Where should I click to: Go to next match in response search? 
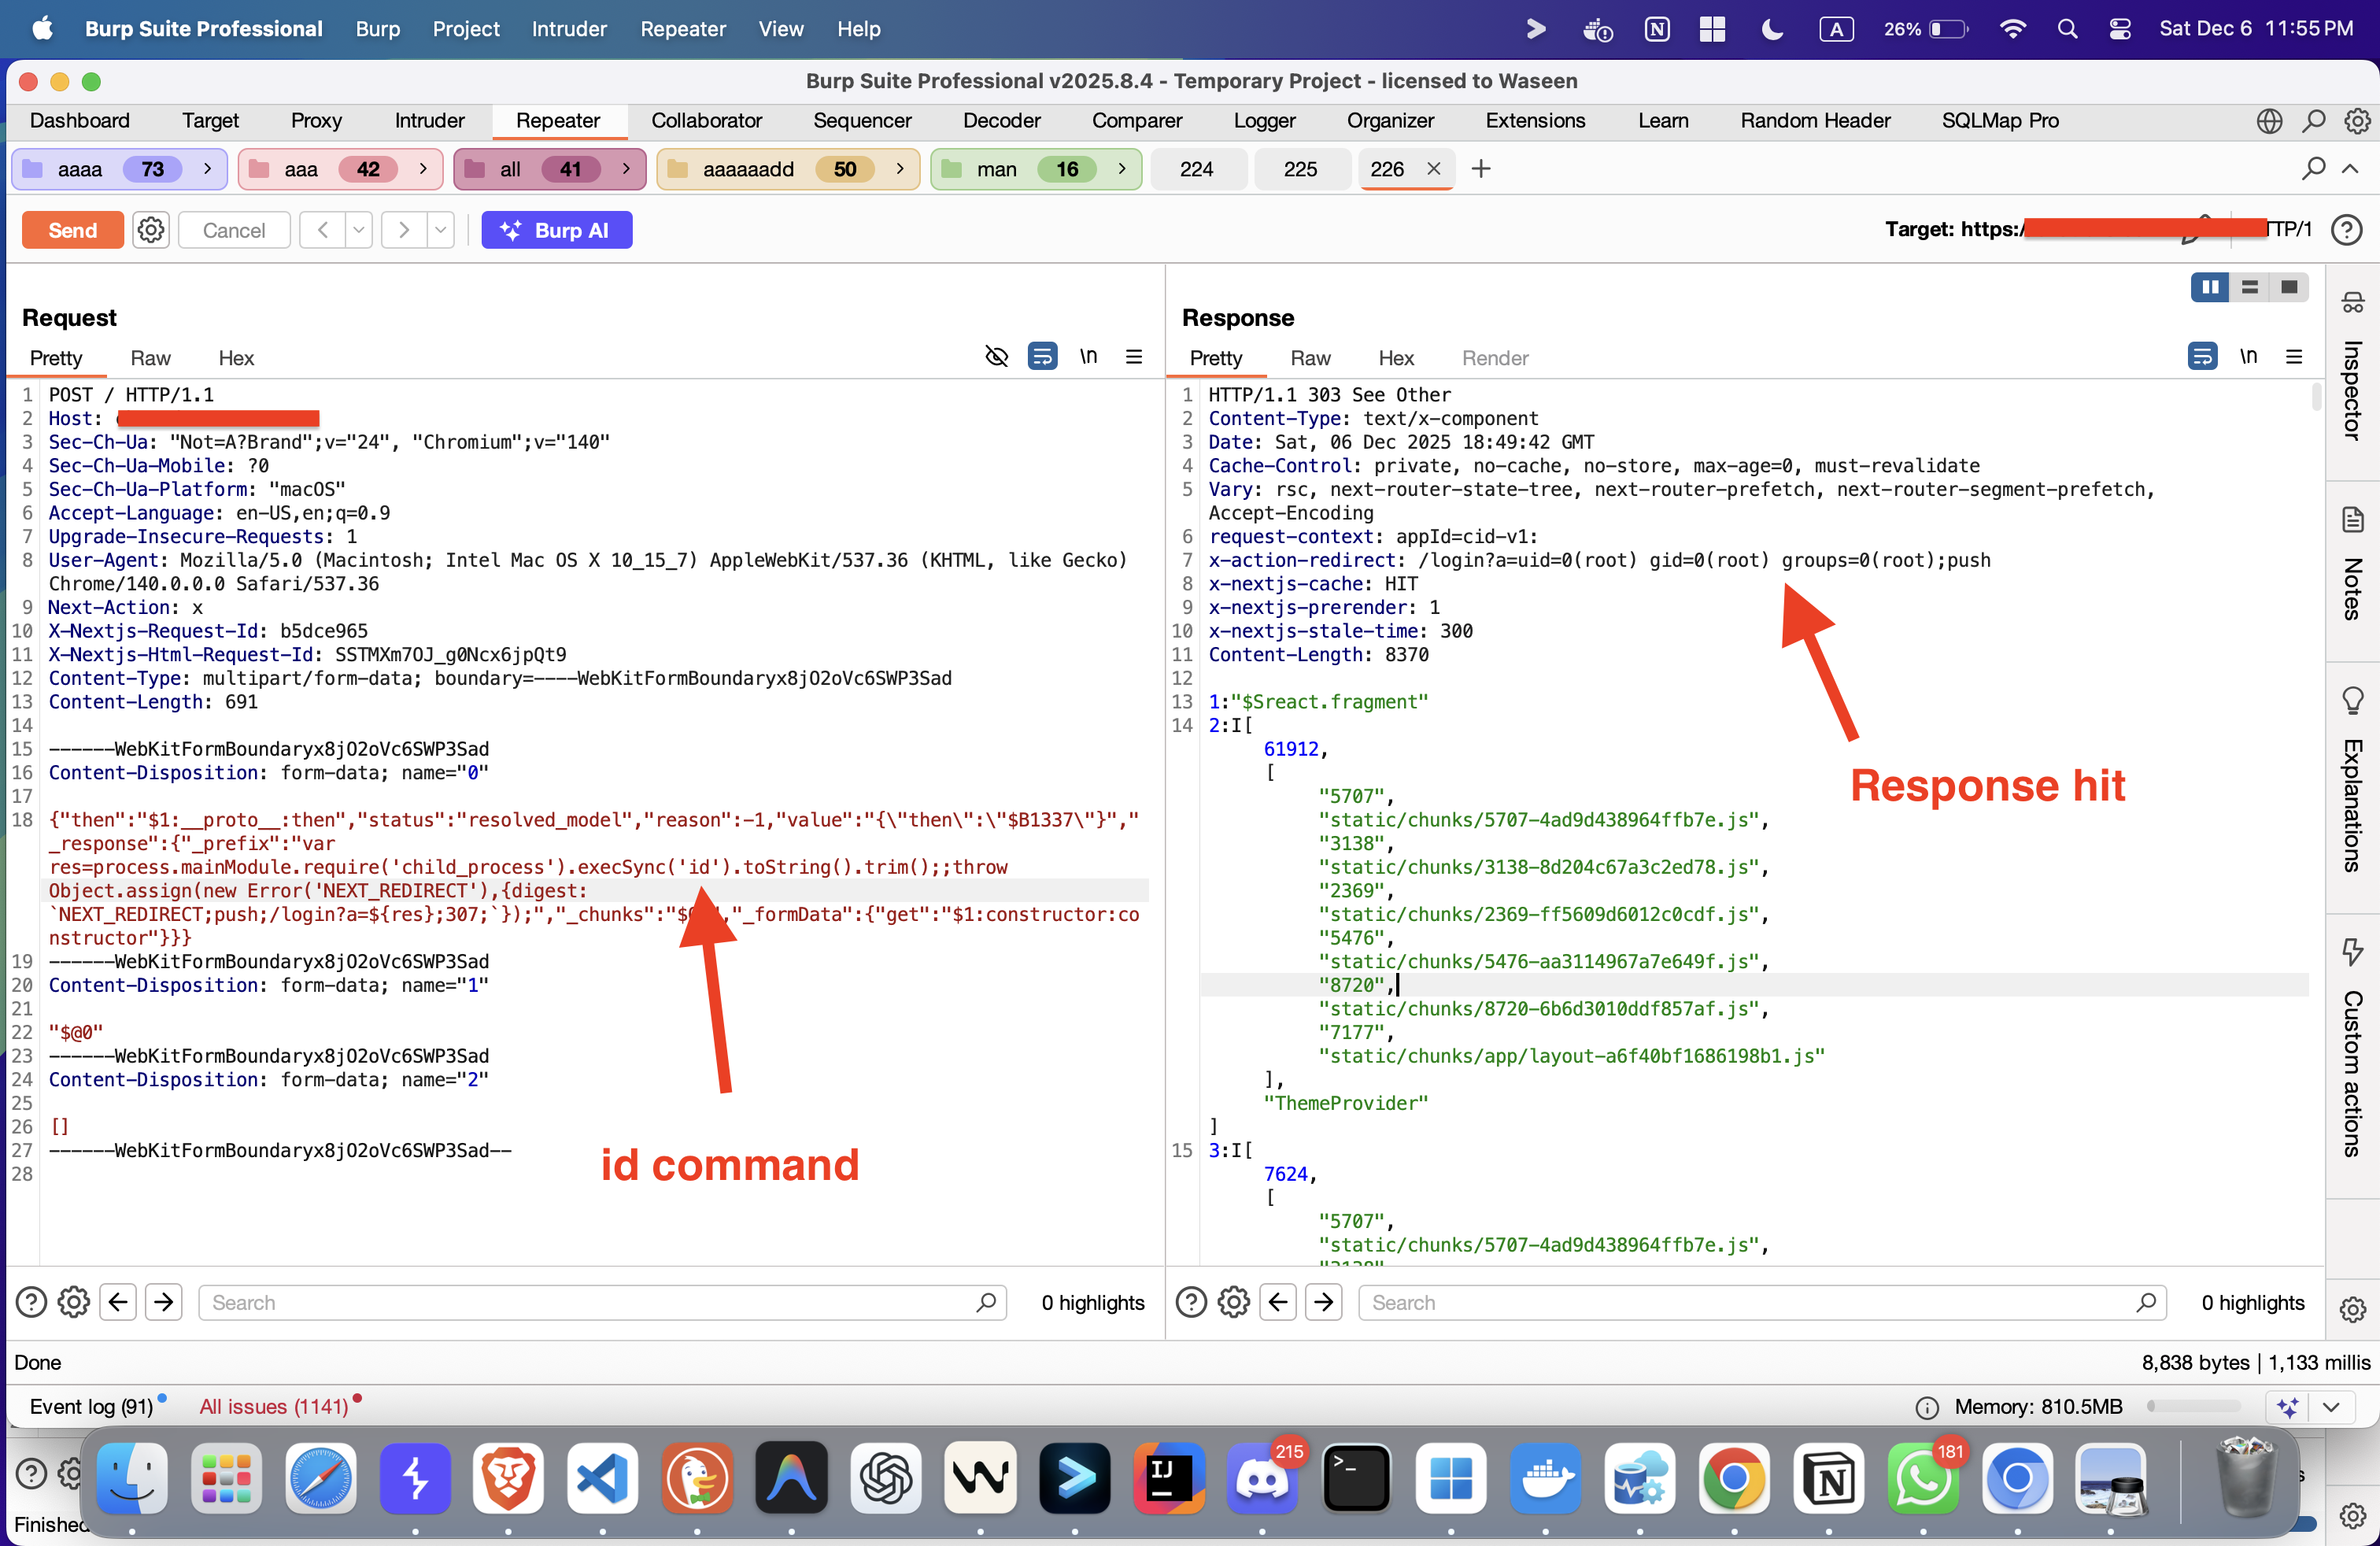click(1324, 1302)
